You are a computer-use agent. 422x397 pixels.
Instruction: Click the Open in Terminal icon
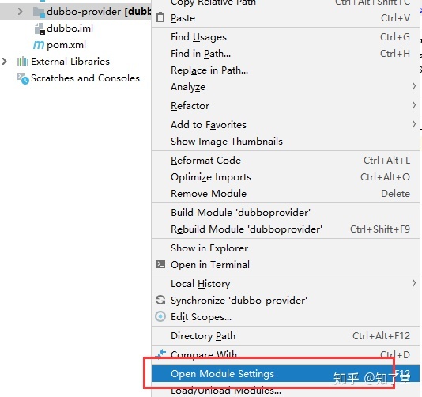click(x=160, y=264)
